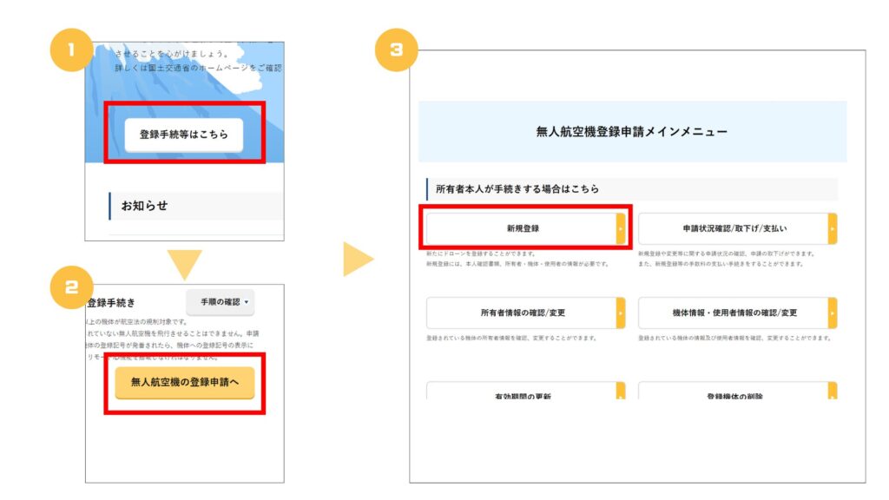889x500 pixels.
Task: Click the yellow arrow tab on 新規登録
Action: pyautogui.click(x=621, y=228)
